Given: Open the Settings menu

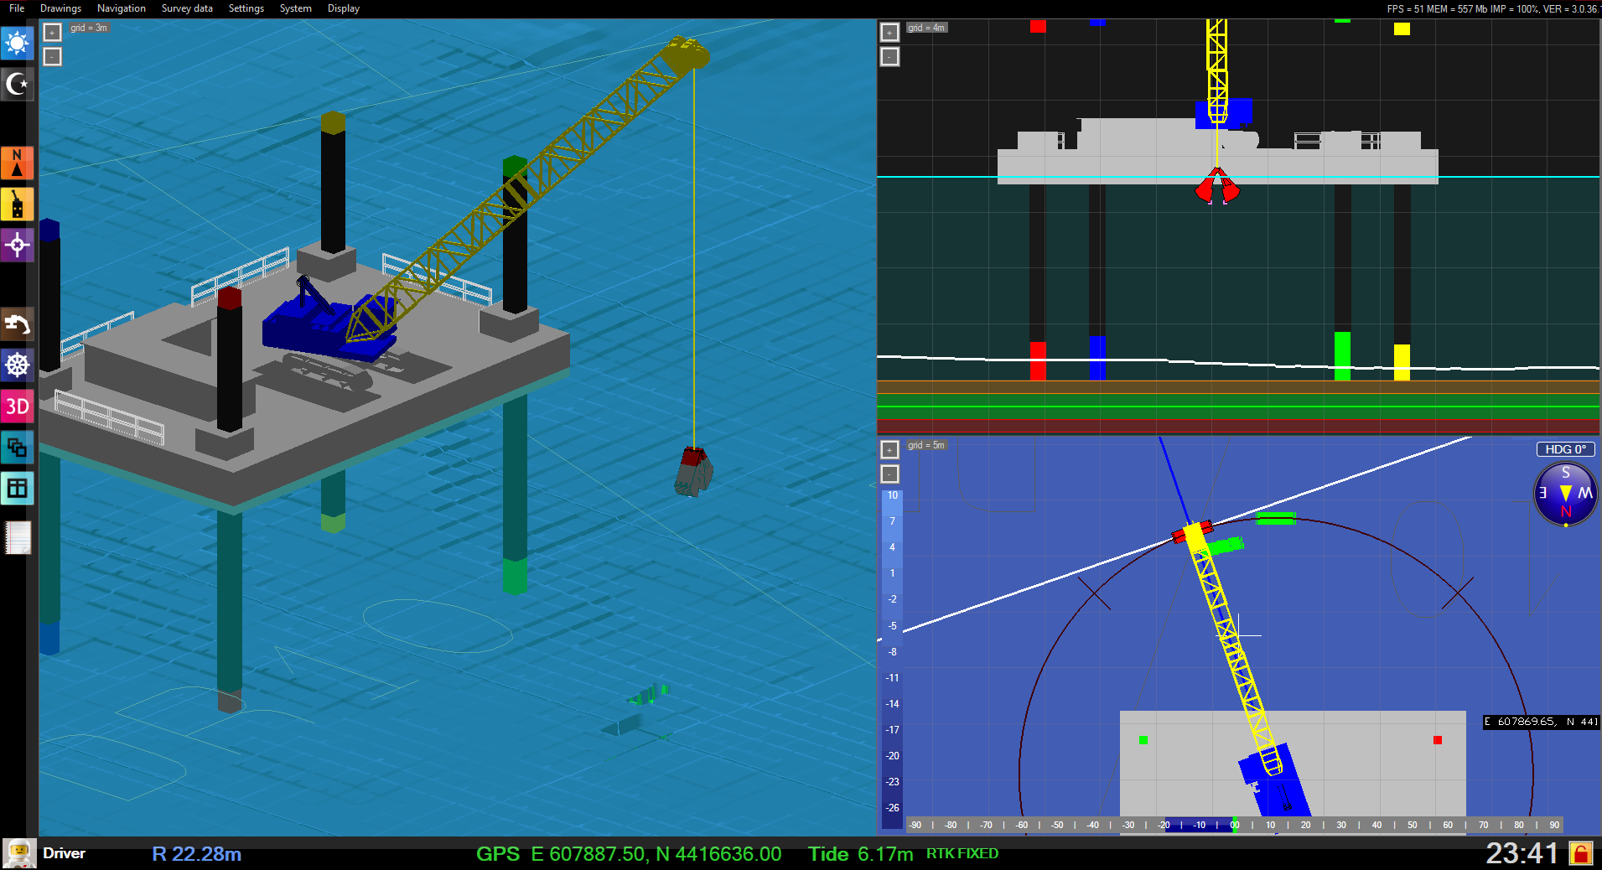Looking at the screenshot, I should (x=246, y=8).
